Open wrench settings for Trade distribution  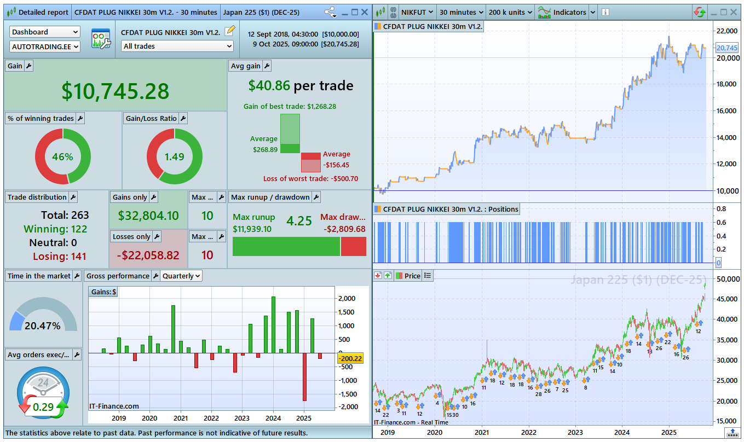pos(73,197)
